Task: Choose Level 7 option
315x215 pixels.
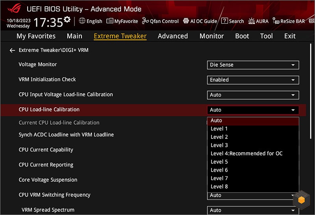Action: 253,178
